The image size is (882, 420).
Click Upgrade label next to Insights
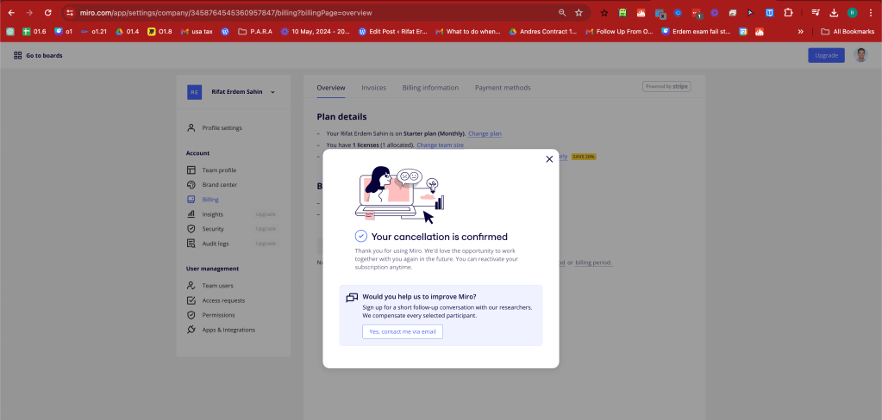click(x=266, y=214)
